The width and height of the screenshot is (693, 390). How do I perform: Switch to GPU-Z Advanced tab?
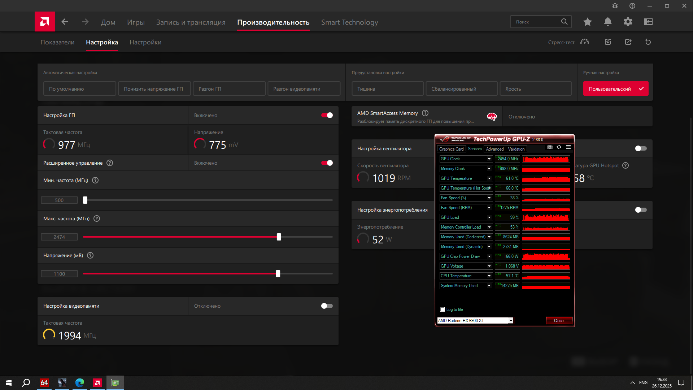[x=494, y=149]
